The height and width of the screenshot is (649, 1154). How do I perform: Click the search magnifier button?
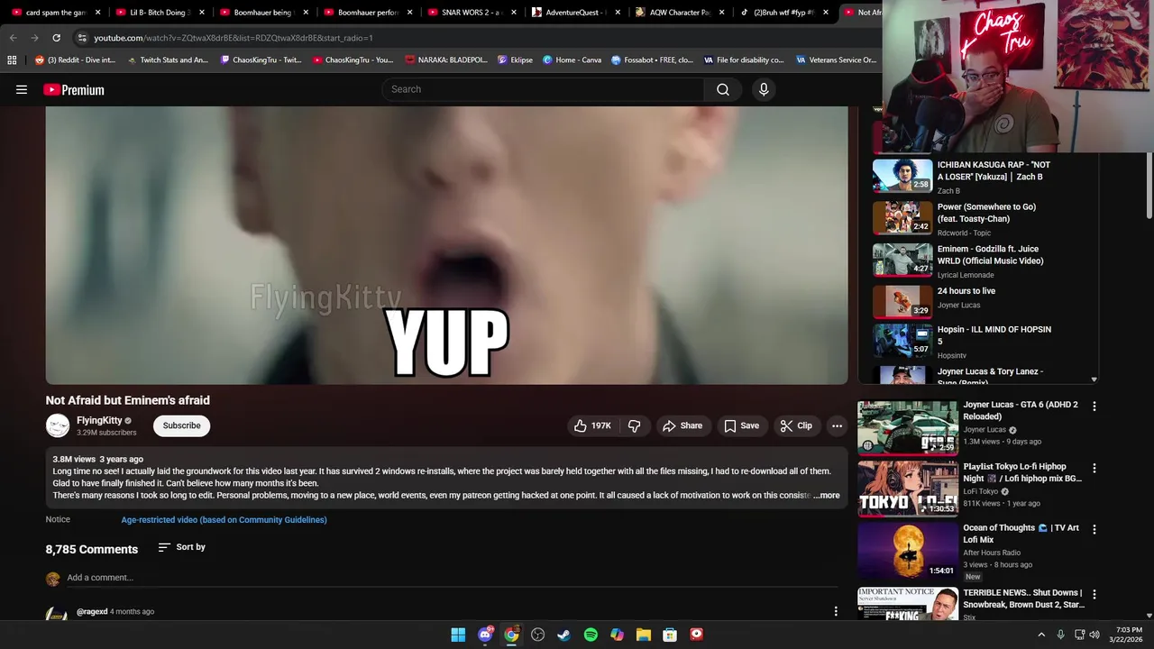[x=722, y=89]
